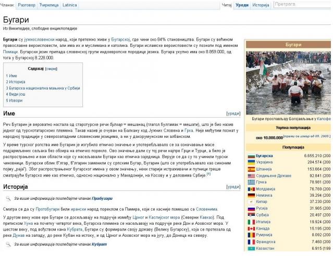The image size is (333, 256).
Task: Open the Разговор tab
Action: [x=27, y=5]
